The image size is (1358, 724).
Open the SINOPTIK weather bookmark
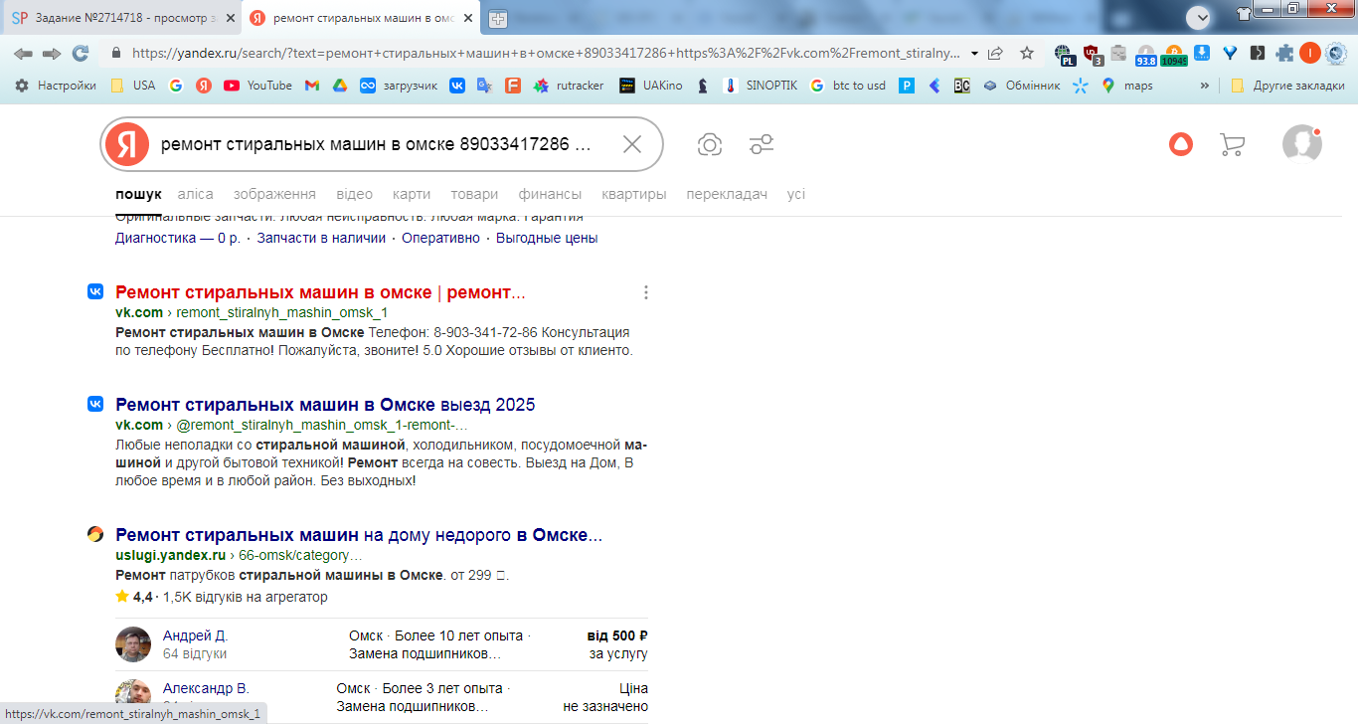pyautogui.click(x=761, y=86)
